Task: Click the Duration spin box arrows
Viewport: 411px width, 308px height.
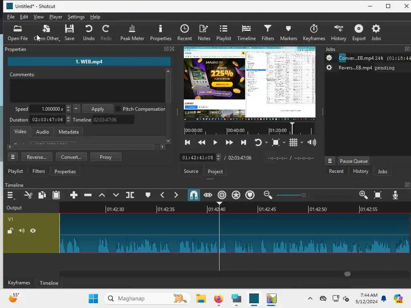Action: pos(68,120)
